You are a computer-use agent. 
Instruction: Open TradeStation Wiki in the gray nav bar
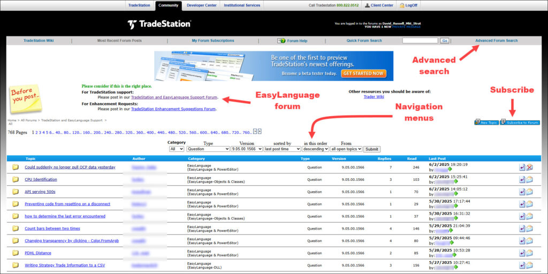[39, 41]
